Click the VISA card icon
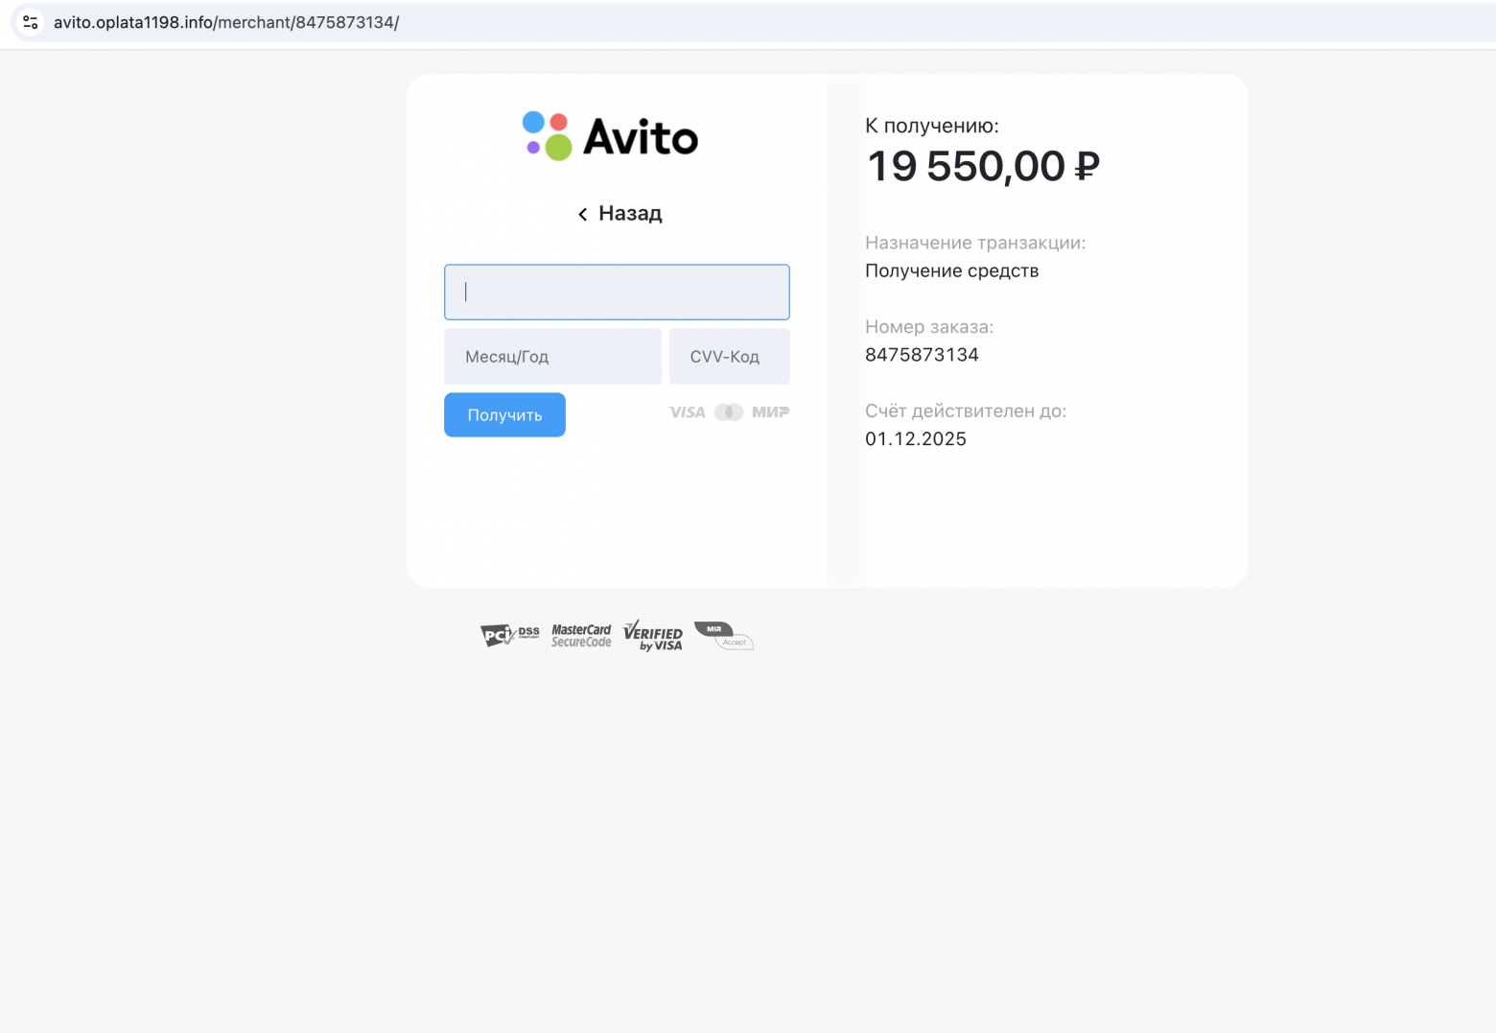The width and height of the screenshot is (1496, 1033). [687, 412]
